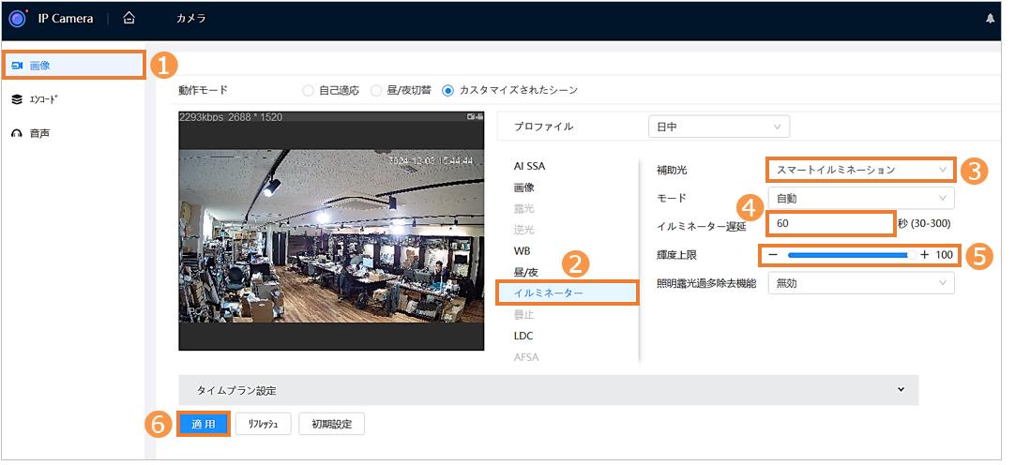Select the 昼/夜切替 radio button
This screenshot has width=1015, height=465.
[x=377, y=91]
